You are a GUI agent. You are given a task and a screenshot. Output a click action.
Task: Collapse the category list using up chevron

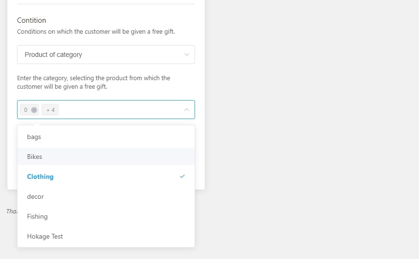[187, 110]
